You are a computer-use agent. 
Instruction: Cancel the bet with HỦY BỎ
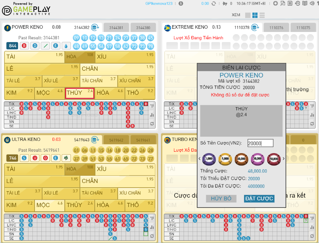[221, 198]
